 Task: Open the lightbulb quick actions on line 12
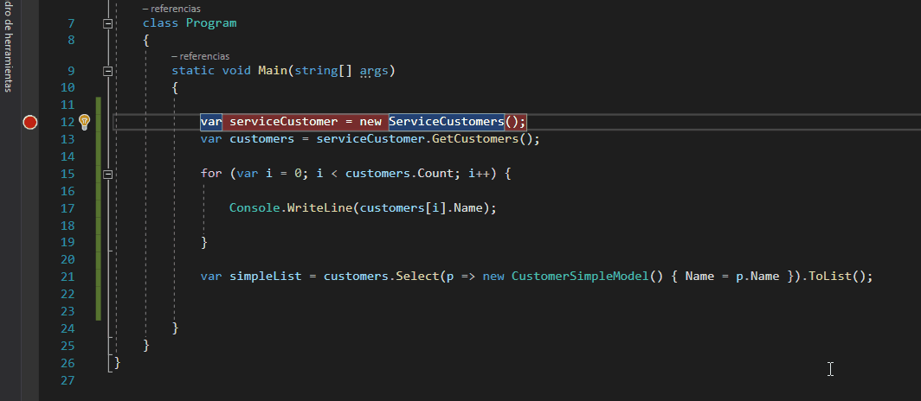(85, 122)
